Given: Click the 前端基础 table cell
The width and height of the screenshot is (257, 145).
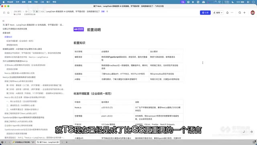Looking at the screenshot, I should (x=87, y=67).
